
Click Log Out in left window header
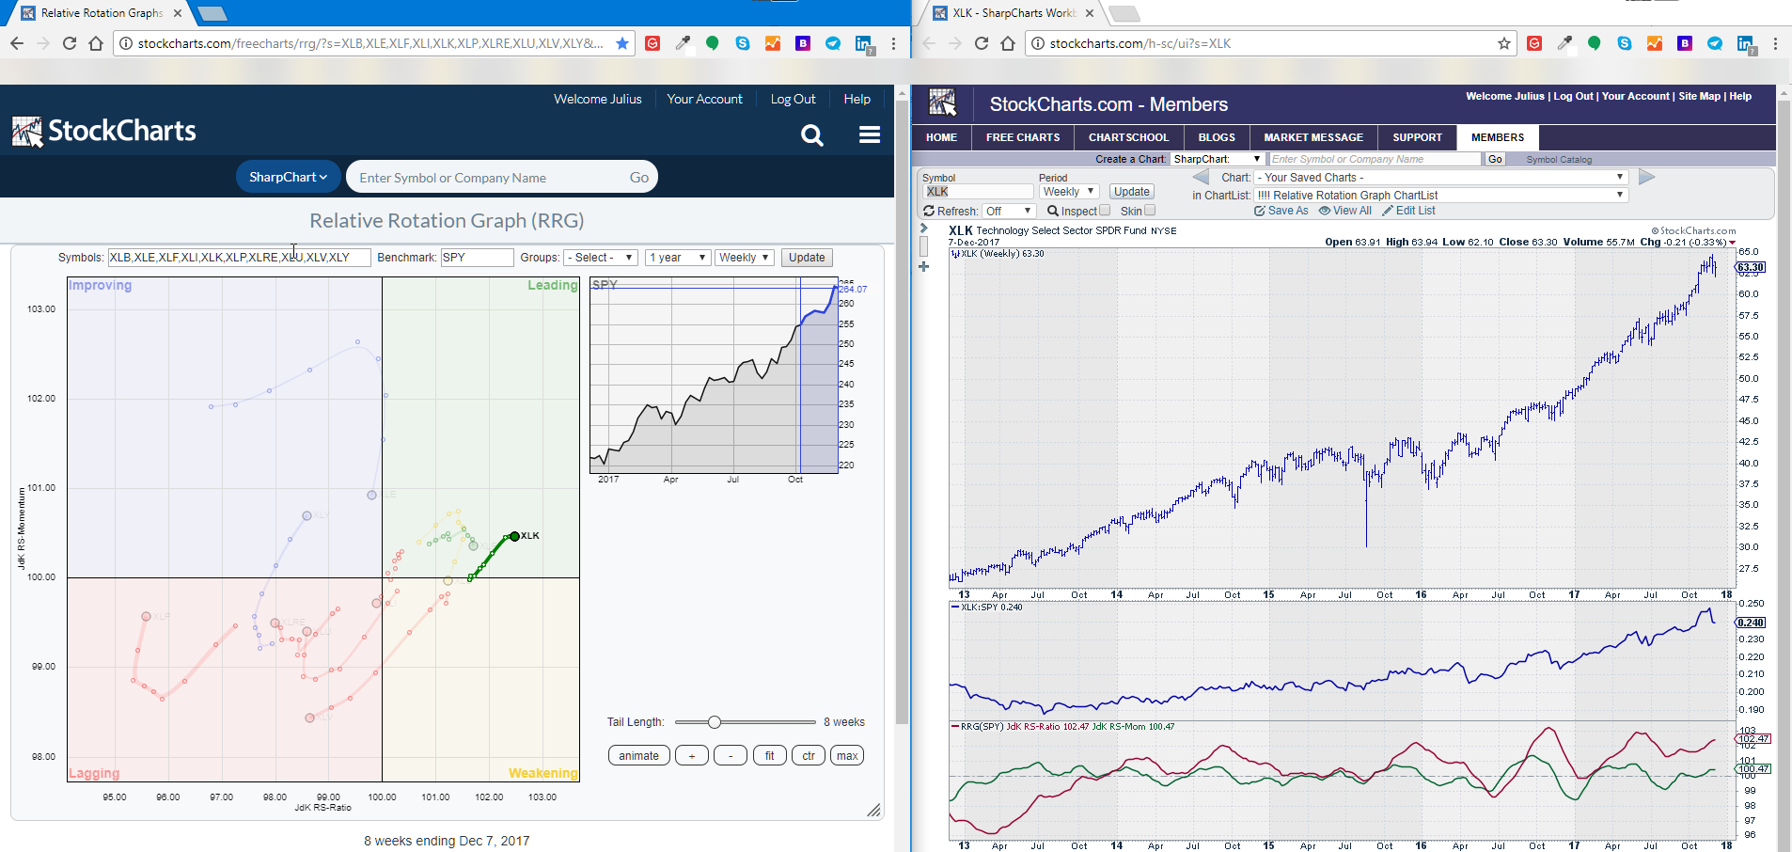coord(793,99)
